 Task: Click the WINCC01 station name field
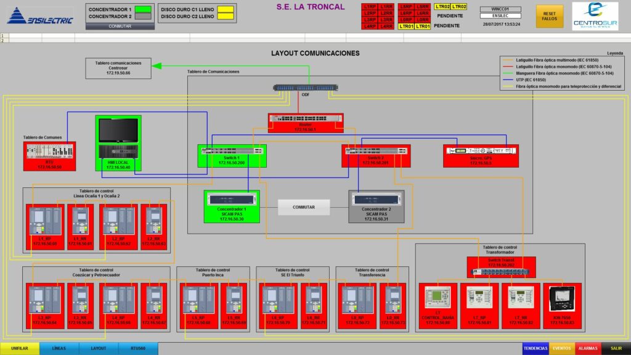click(500, 9)
